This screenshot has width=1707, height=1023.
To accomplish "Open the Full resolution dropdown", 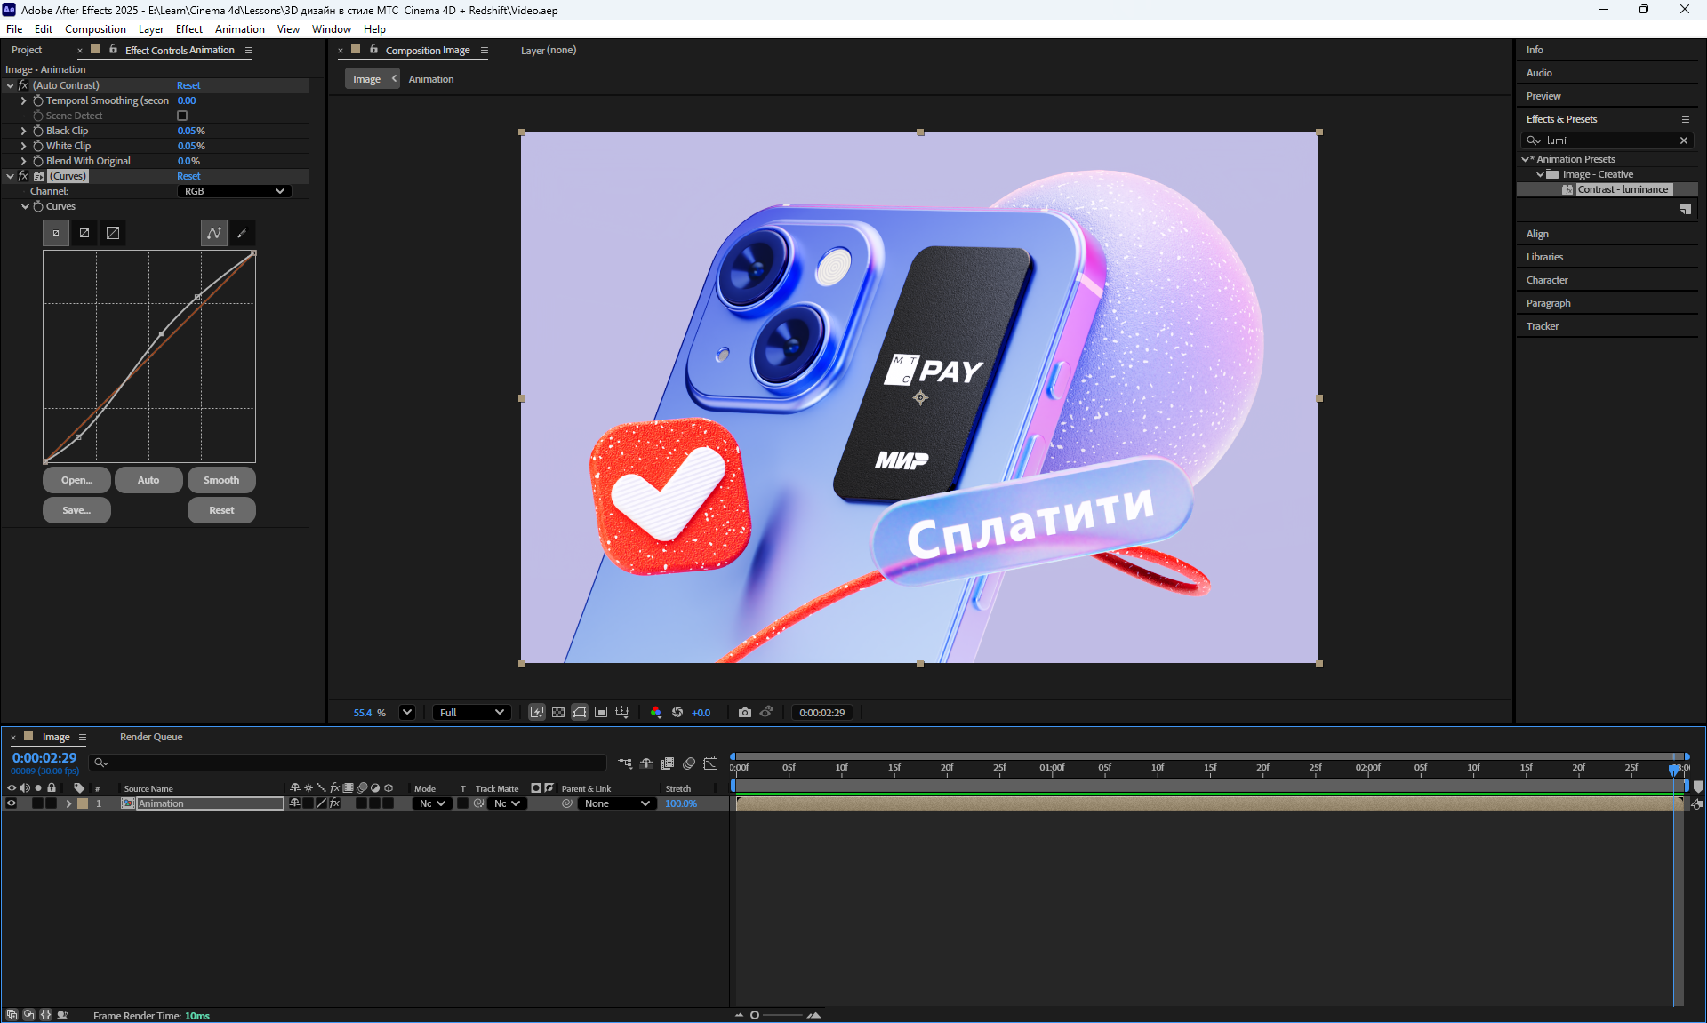I will pos(471,713).
